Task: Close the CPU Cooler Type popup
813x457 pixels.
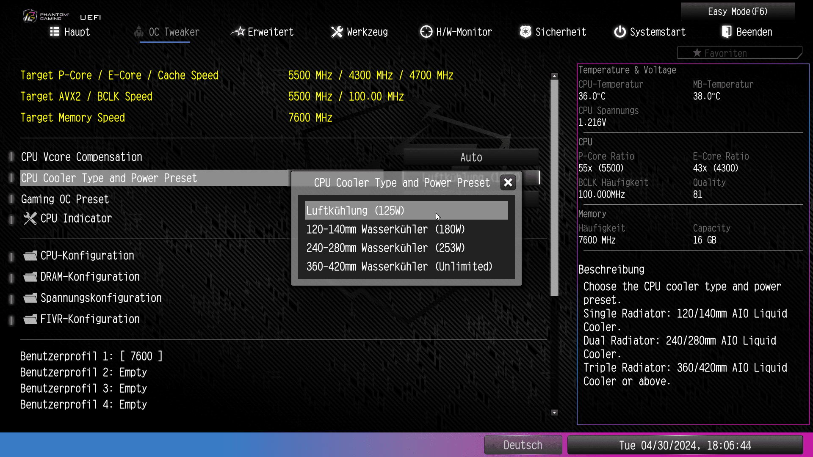Action: (508, 182)
